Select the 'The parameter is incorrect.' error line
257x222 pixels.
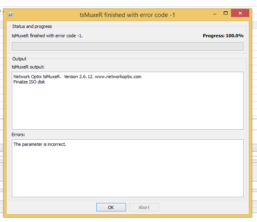pyautogui.click(x=40, y=144)
